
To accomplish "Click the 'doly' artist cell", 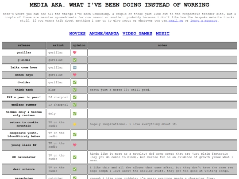I will (x=58, y=114).
